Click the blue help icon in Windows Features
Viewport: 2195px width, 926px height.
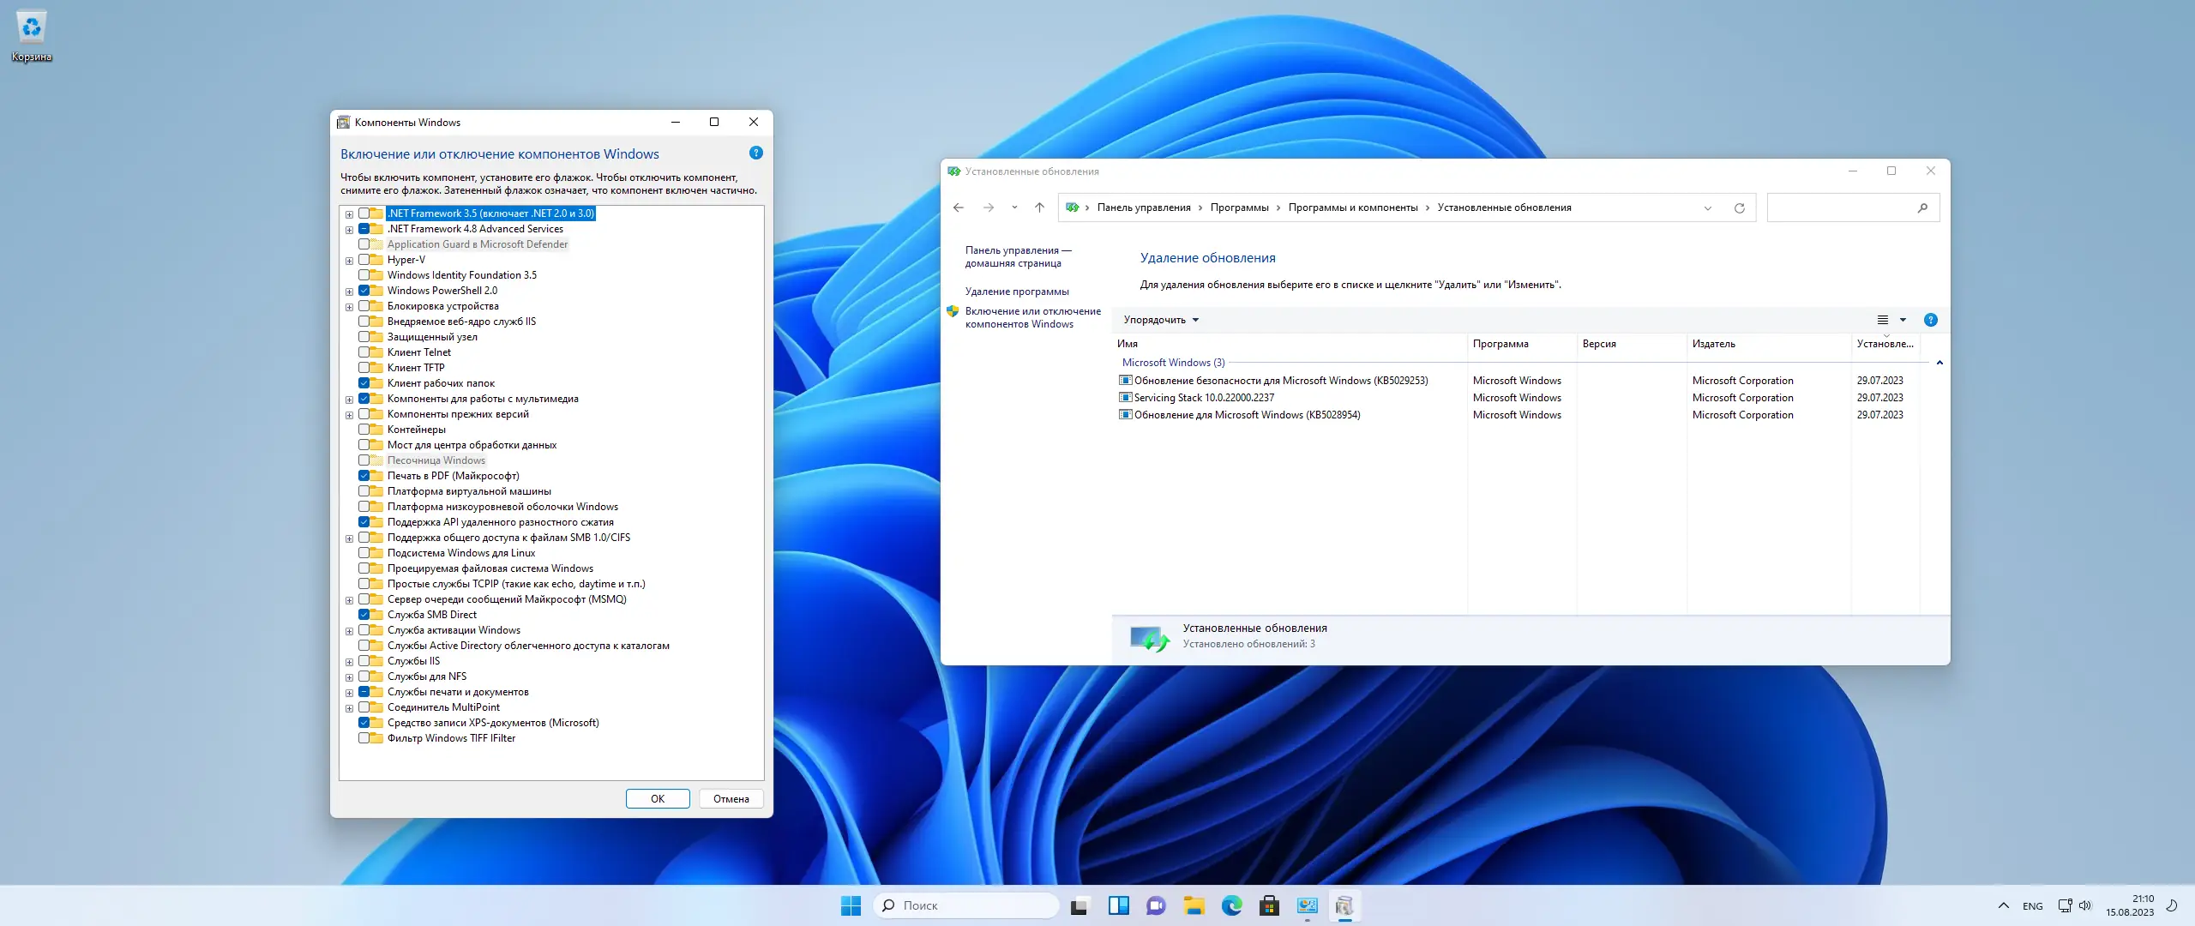(755, 153)
